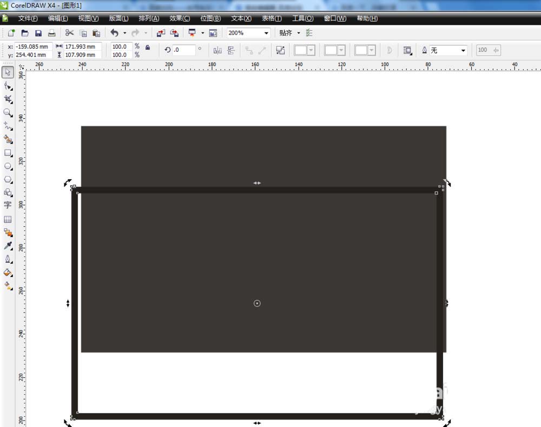Open the 效果(C) menu
541x427 pixels.
[x=180, y=18]
